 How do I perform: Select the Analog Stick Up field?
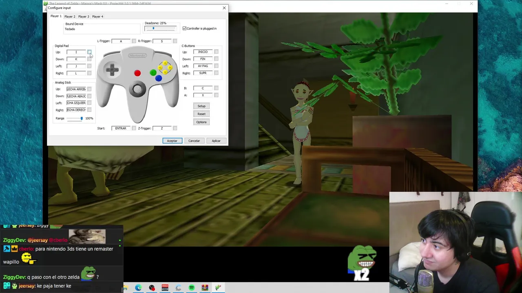tap(76, 89)
